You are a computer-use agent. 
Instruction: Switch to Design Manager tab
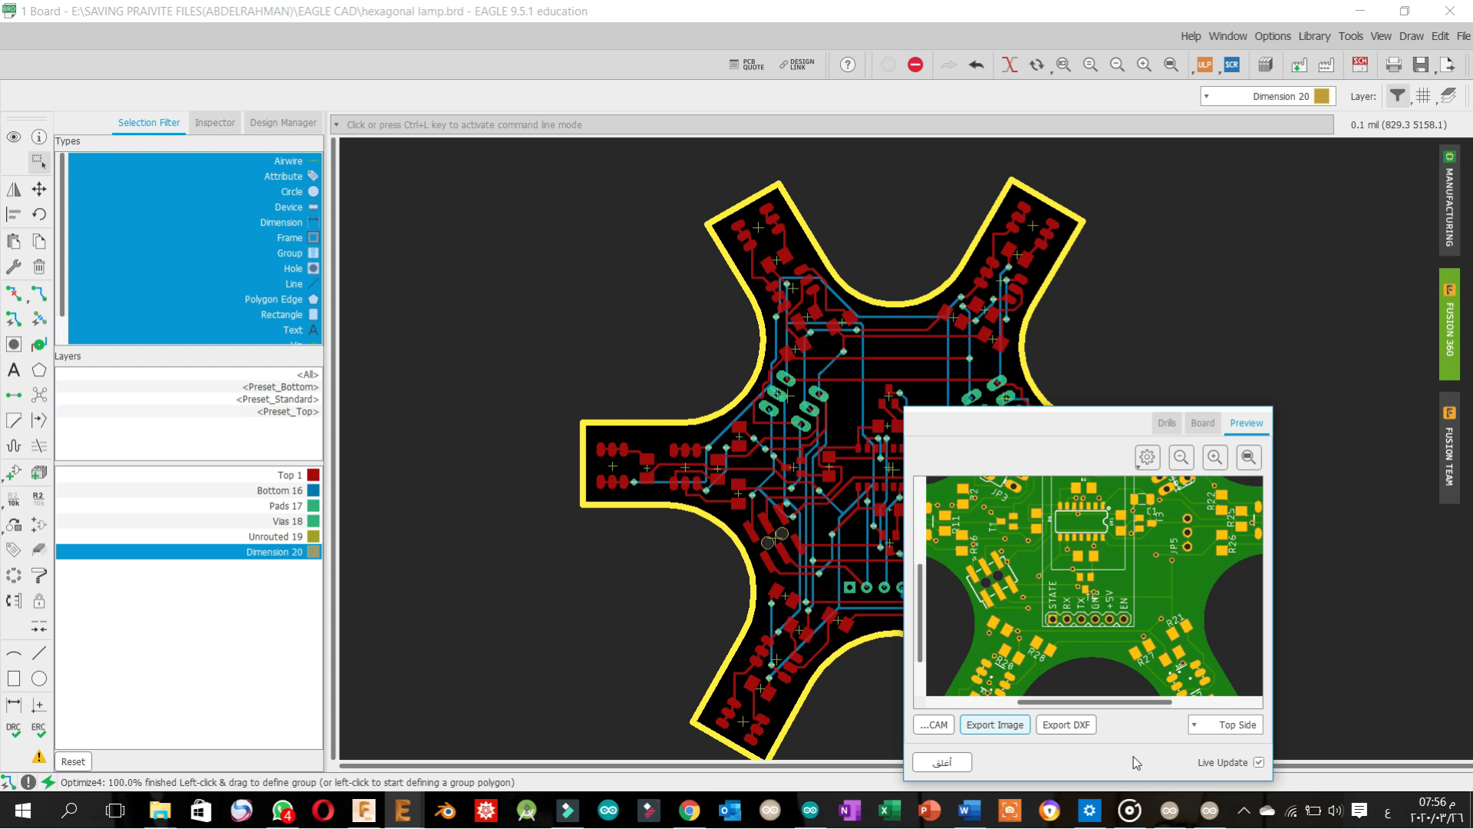point(283,123)
